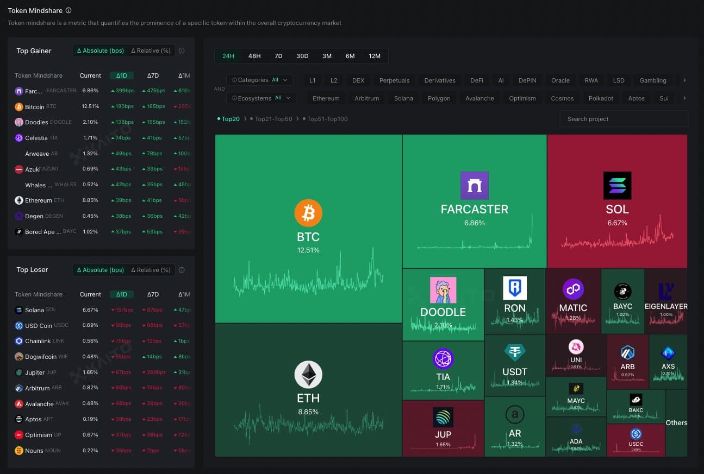This screenshot has height=474, width=704.
Task: Sort Top Gainer by Δ1D column
Action: click(121, 75)
